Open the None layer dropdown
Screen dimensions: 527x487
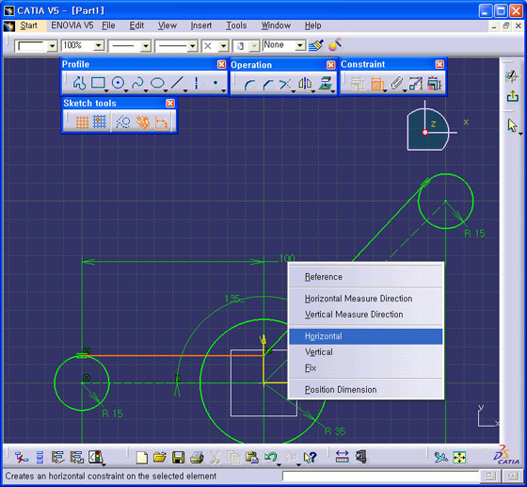tap(300, 45)
